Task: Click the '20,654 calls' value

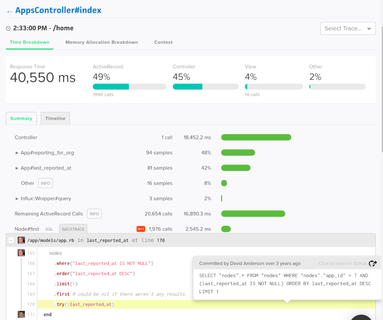Action: (x=158, y=214)
